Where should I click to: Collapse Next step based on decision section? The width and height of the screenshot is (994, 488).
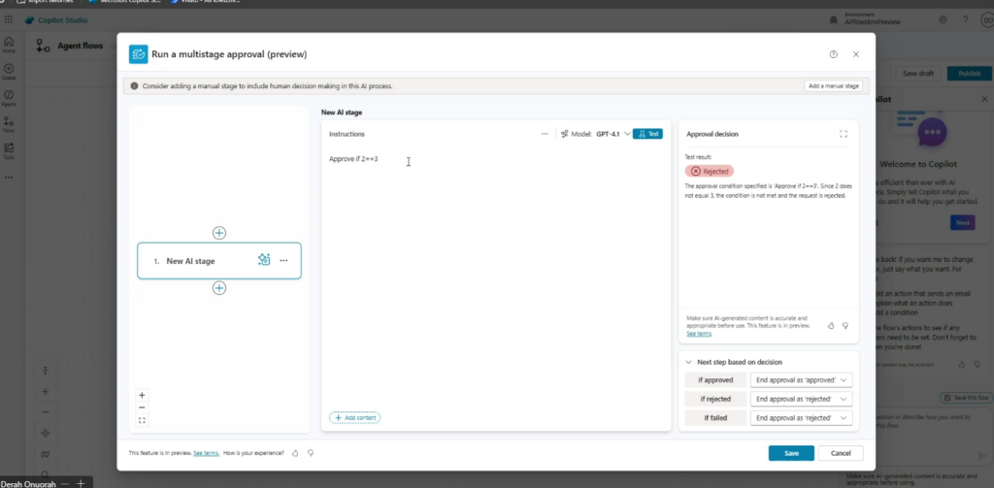(689, 362)
